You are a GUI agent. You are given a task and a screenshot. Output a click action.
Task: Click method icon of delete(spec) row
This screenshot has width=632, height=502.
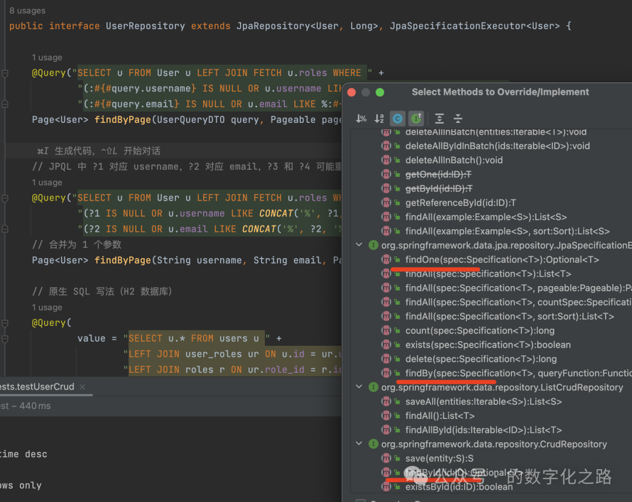(x=386, y=359)
